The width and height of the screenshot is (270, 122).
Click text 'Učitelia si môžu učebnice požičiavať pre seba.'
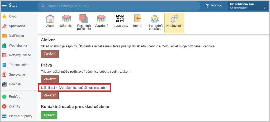pos(74,88)
